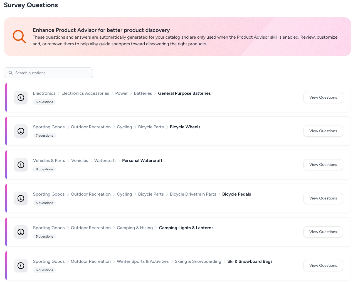
Task: Click the Bicycle Drivetrain Parts breadcrumb
Action: [x=193, y=194]
